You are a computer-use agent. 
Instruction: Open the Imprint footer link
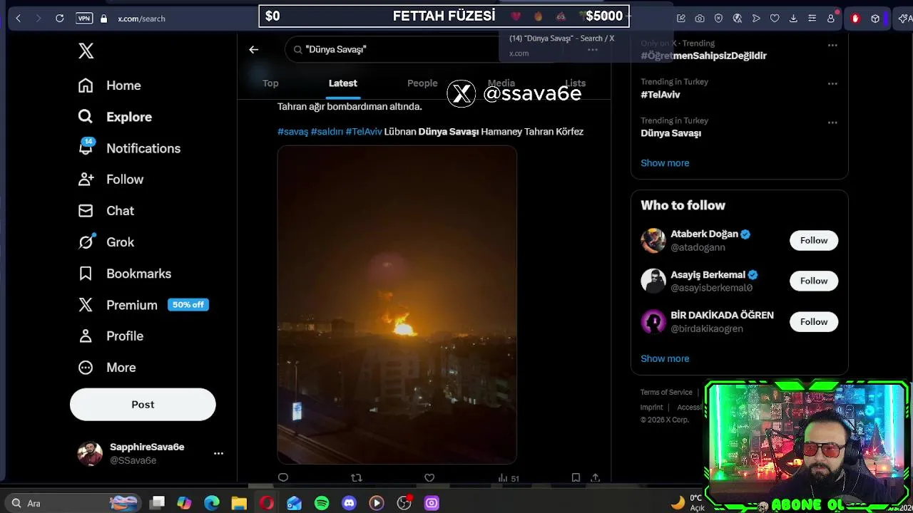(652, 408)
